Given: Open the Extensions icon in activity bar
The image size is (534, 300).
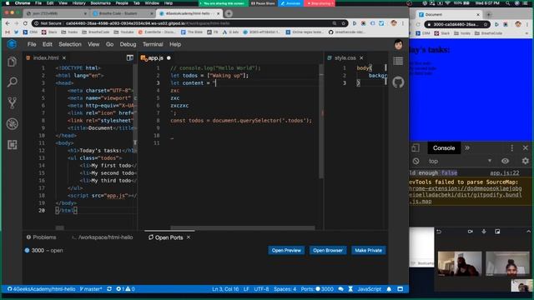Looking at the screenshot, I should tap(13, 144).
